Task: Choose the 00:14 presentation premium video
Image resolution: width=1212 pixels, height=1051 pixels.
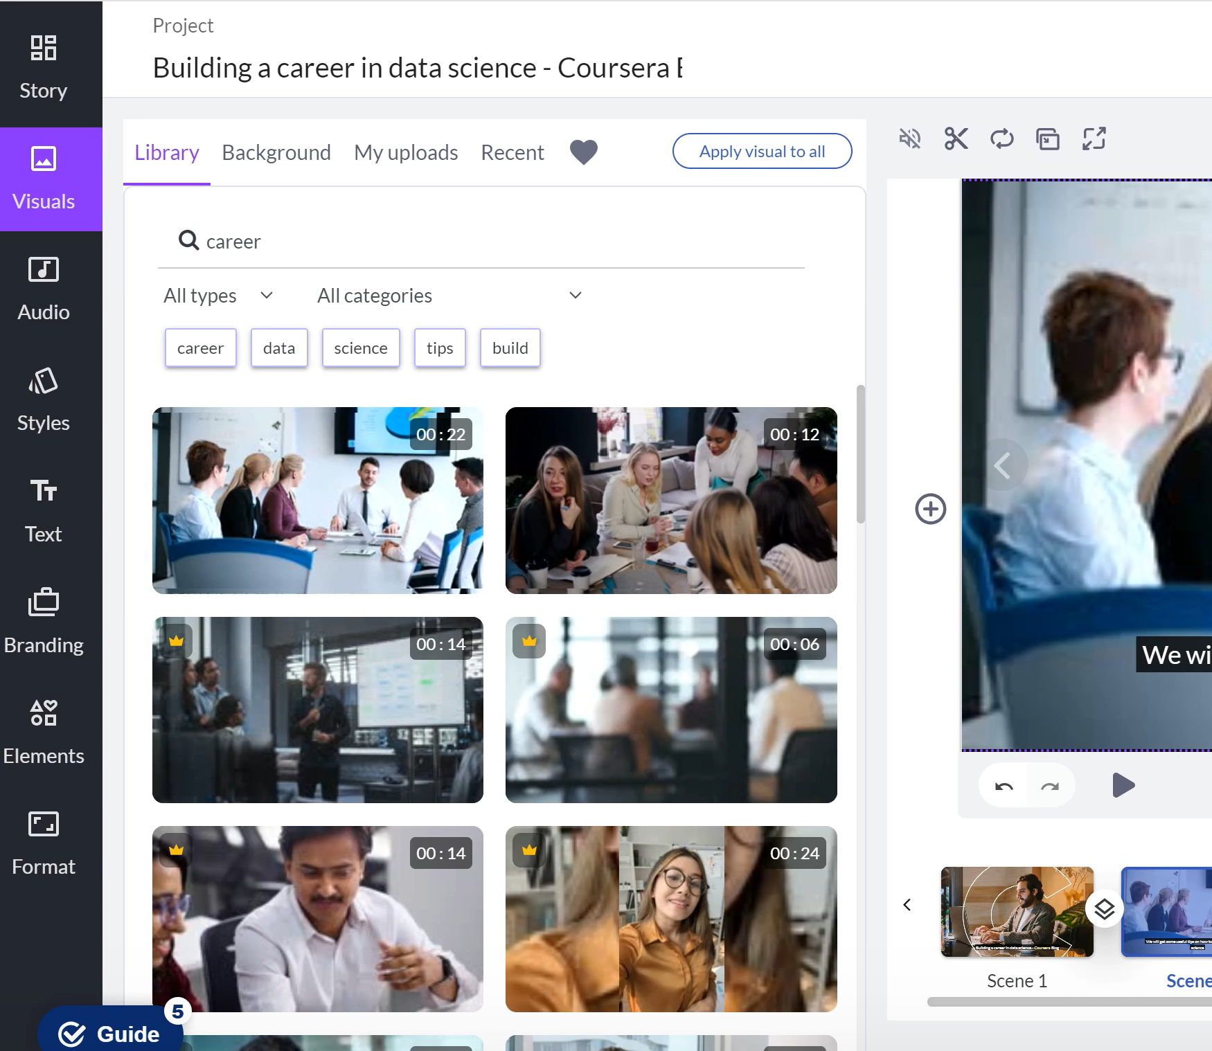Action: pyautogui.click(x=318, y=710)
